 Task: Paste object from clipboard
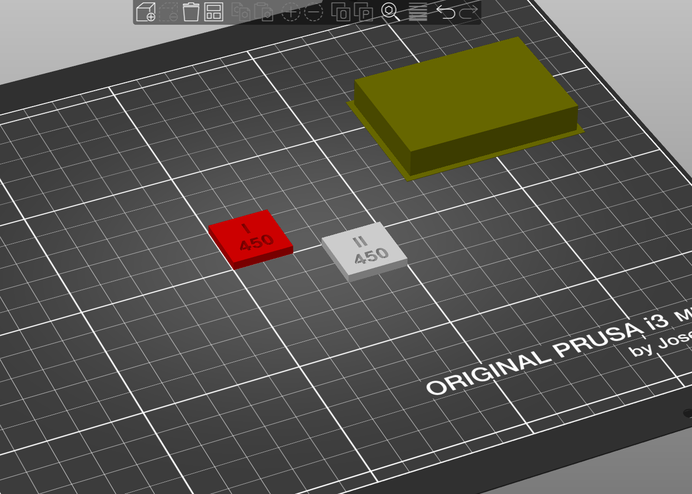[265, 13]
